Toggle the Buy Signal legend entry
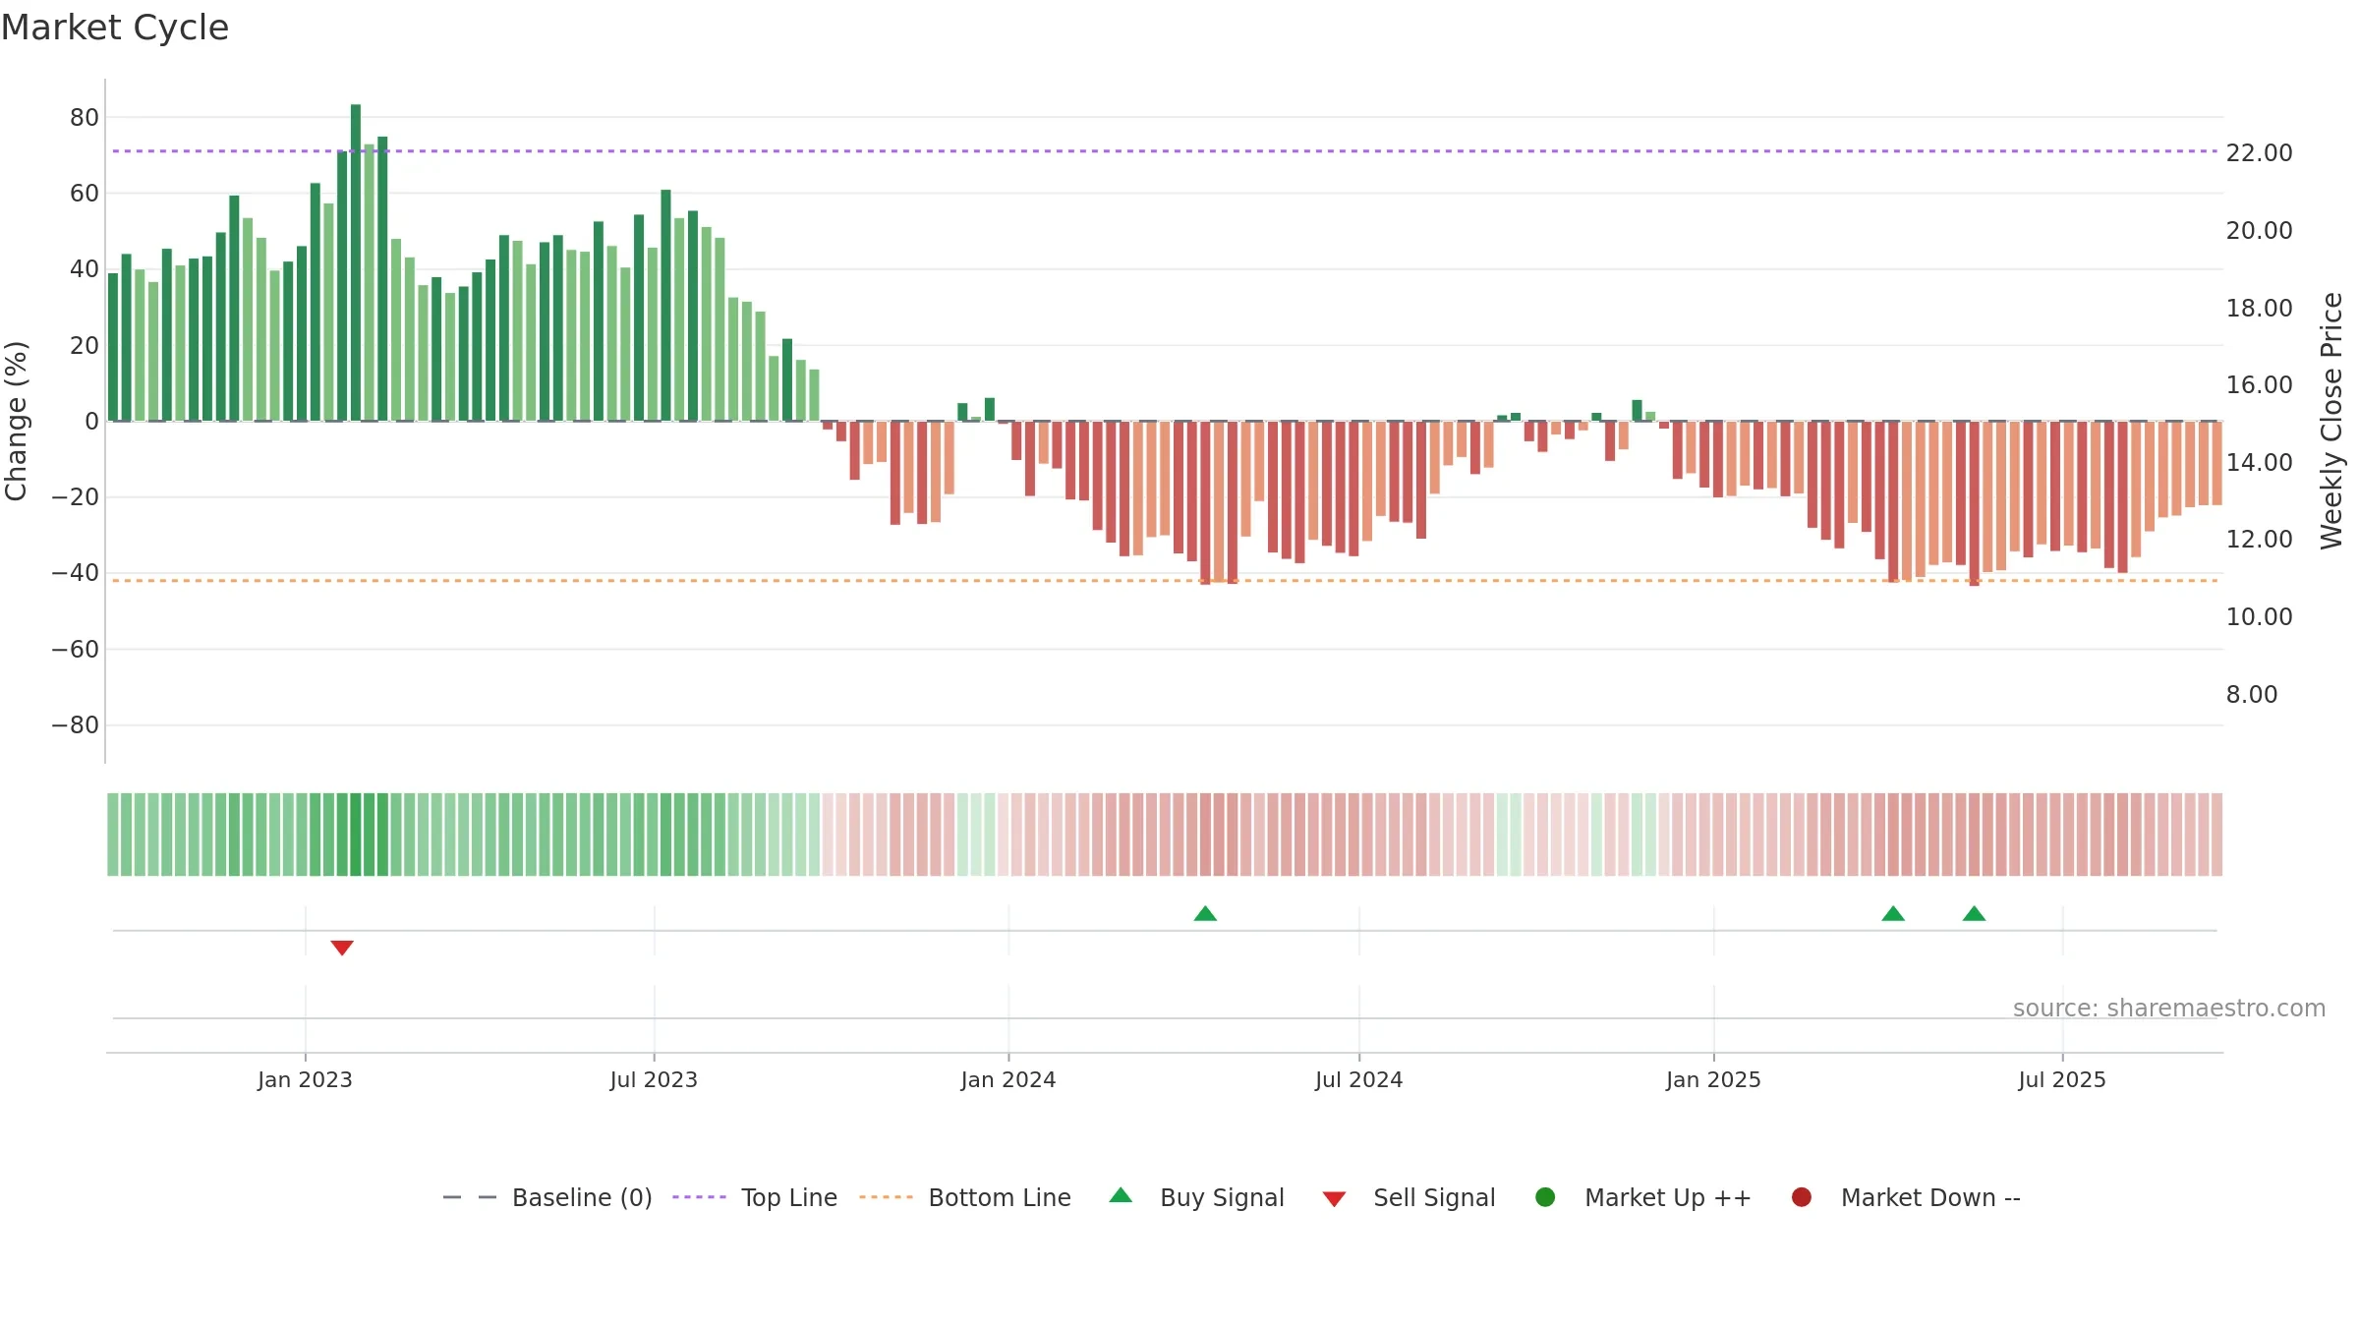 pos(1196,1197)
